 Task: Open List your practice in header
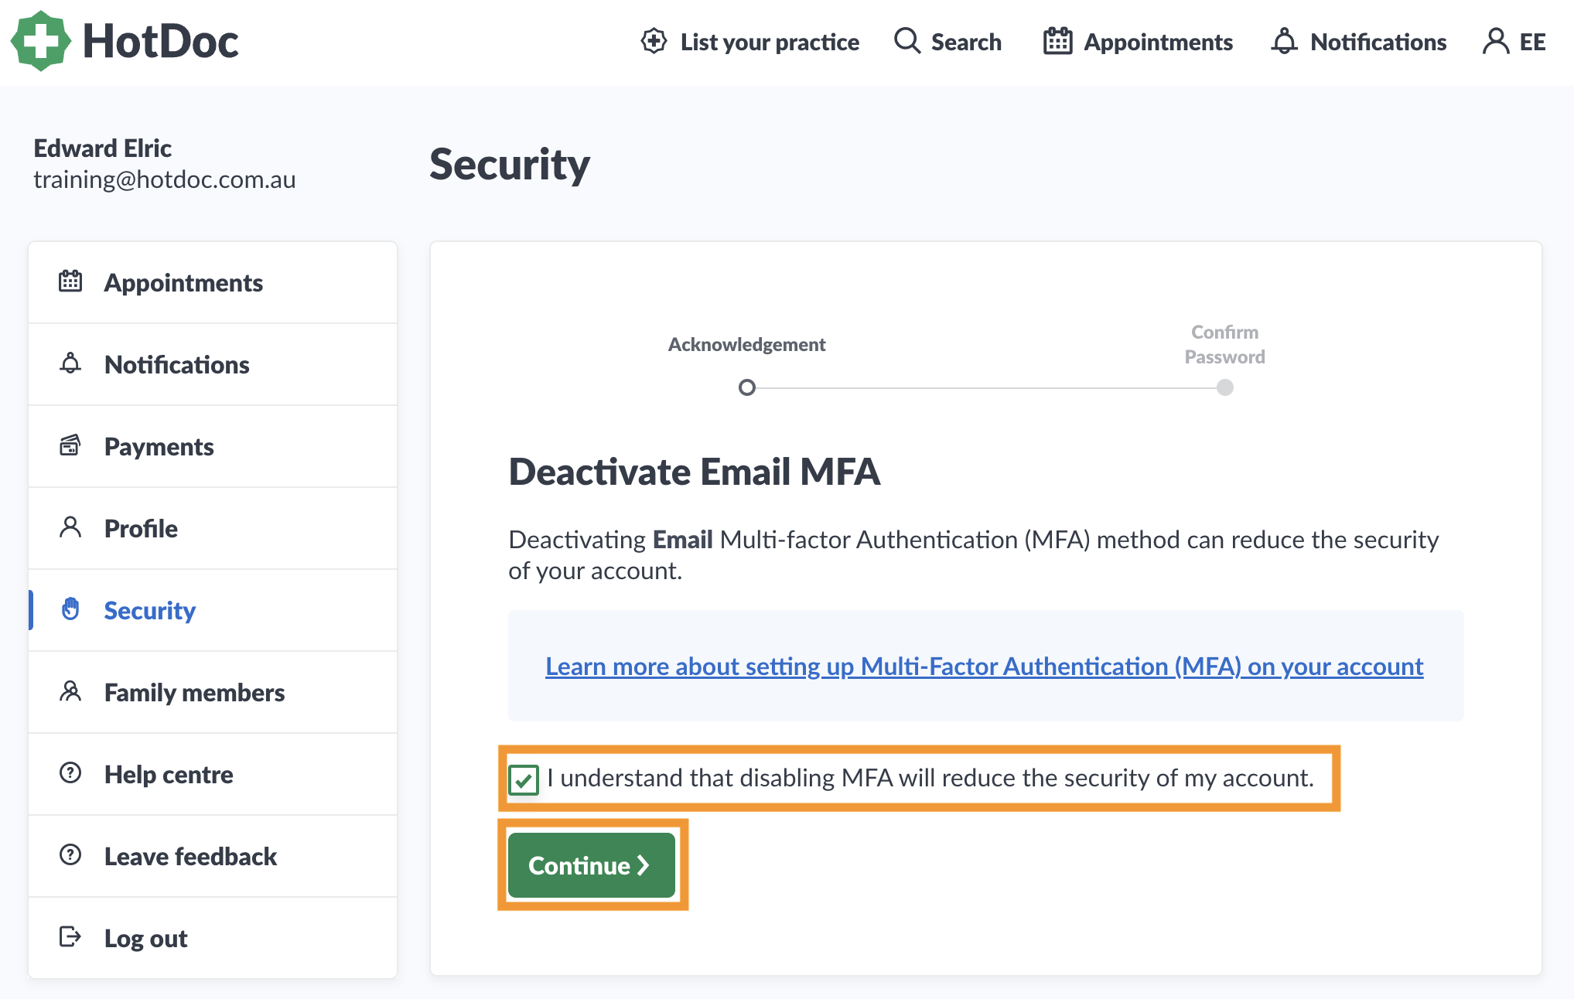pos(750,42)
